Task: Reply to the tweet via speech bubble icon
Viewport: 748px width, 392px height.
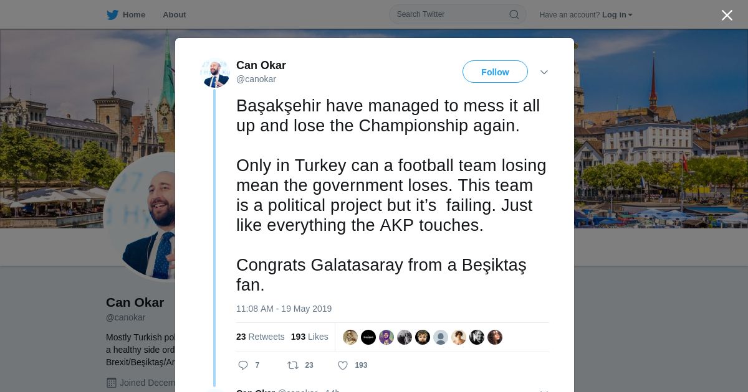Action: click(243, 365)
